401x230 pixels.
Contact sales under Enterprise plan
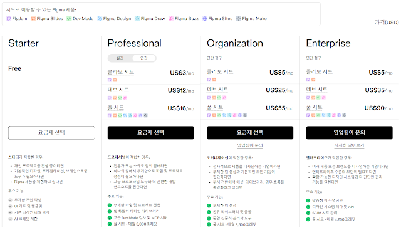pos(349,133)
